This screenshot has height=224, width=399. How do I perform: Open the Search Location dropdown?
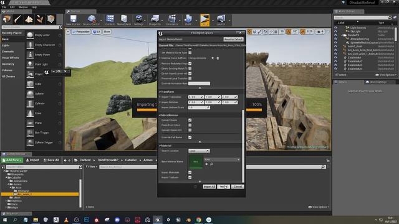point(199,151)
